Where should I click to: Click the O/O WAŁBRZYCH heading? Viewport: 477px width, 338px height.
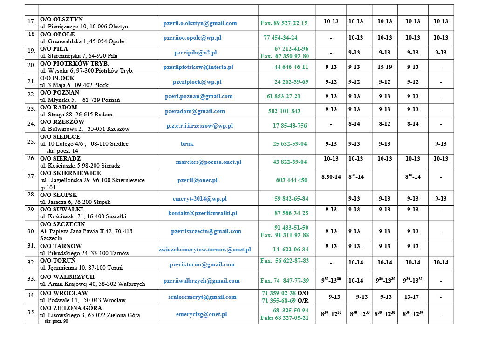coord(67,277)
